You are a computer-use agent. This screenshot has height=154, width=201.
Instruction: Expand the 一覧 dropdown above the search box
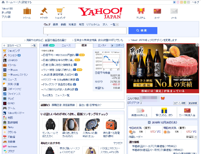point(117,24)
